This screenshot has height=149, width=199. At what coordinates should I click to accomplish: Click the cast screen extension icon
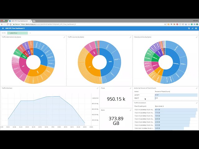click(183, 24)
